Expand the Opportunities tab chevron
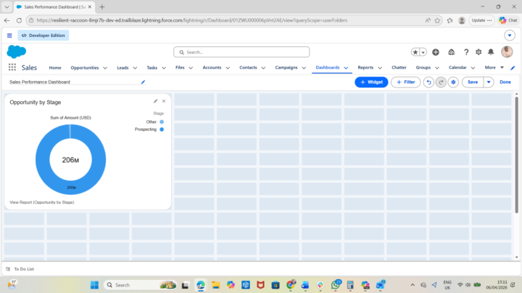Viewport: 522px width, 293px height. click(x=105, y=68)
